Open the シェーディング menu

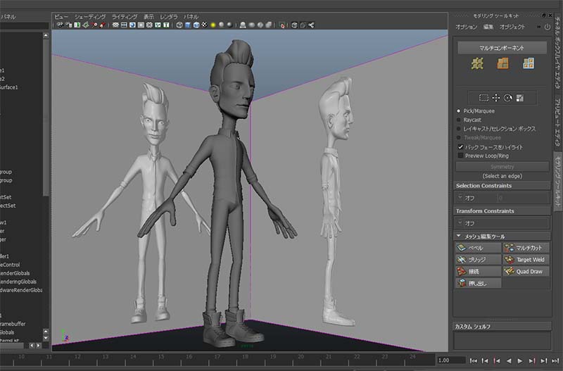(x=90, y=16)
